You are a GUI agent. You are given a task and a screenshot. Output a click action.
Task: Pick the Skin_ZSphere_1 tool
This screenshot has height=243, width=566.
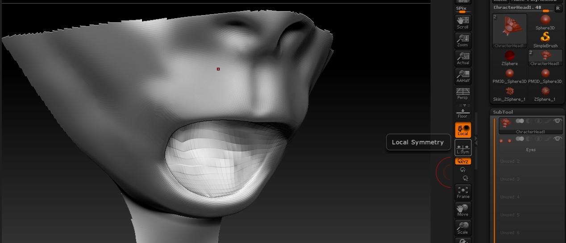(x=509, y=94)
